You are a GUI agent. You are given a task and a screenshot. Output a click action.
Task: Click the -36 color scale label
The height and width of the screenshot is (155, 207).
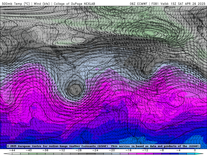(x=45, y=150)
